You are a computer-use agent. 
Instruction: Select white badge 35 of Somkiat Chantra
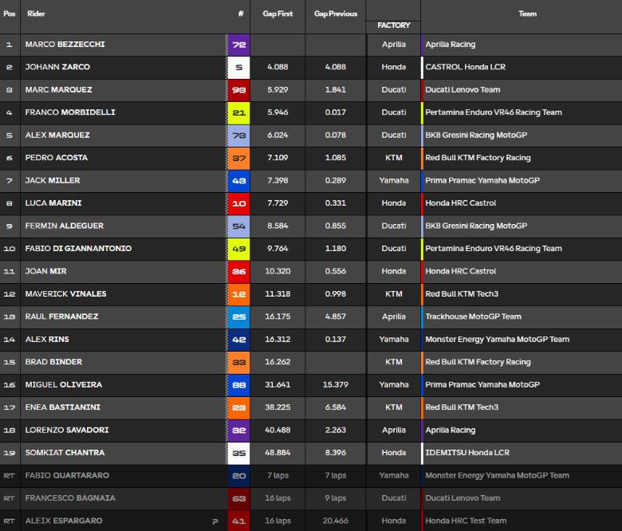(x=238, y=454)
